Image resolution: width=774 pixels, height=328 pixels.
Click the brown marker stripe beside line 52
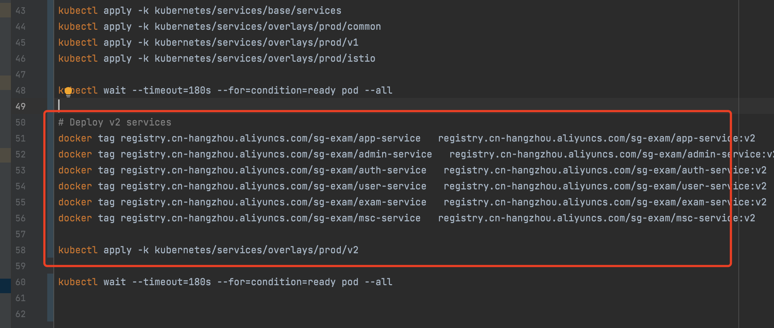point(5,155)
